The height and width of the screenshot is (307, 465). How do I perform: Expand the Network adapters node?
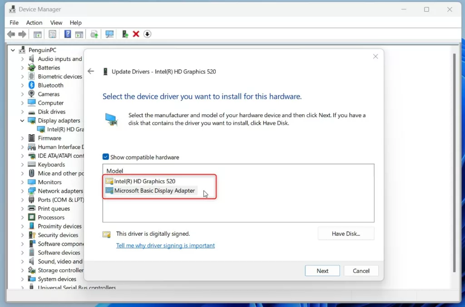coord(22,191)
